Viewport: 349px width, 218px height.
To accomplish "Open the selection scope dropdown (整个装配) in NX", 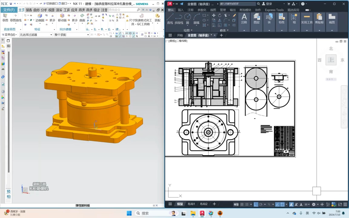I will tap(72, 35).
